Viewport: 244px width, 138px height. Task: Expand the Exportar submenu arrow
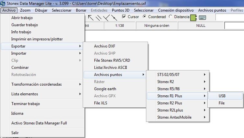pos(80,46)
